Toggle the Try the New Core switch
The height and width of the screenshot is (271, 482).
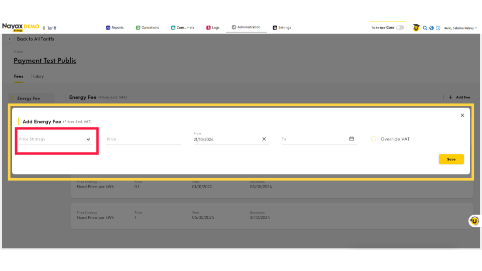pos(400,28)
